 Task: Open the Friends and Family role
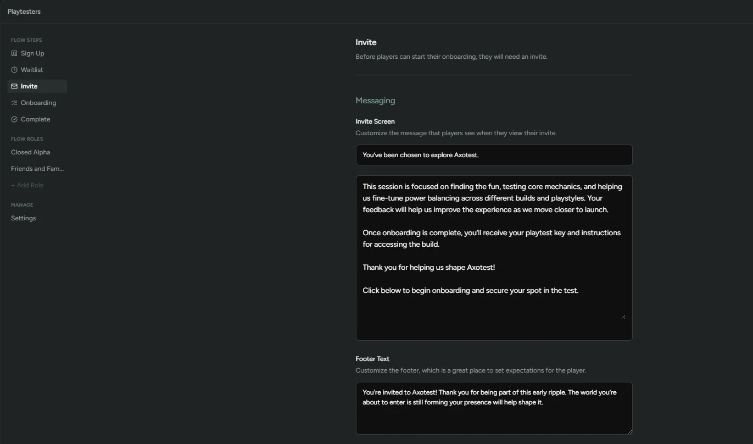[37, 168]
